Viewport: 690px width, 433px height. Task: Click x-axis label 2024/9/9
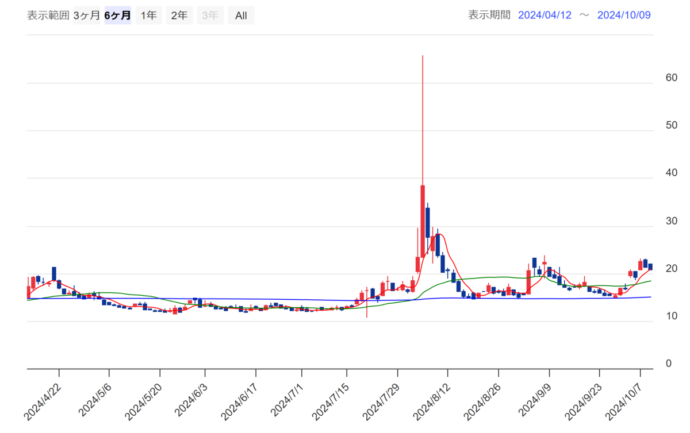(x=534, y=401)
